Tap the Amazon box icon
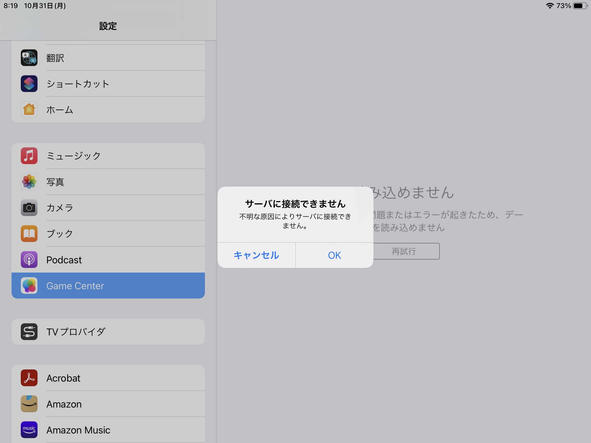Viewport: 591px width, 443px height. [x=29, y=404]
